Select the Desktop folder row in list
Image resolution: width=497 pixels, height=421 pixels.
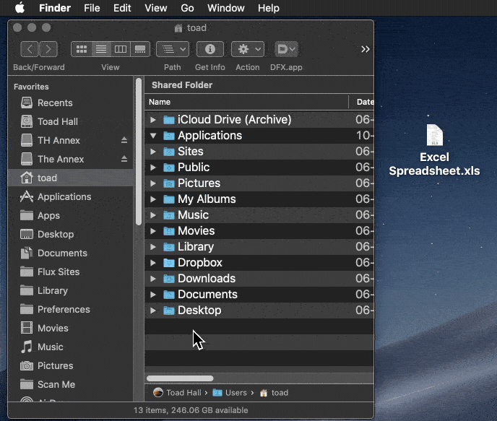tap(259, 311)
